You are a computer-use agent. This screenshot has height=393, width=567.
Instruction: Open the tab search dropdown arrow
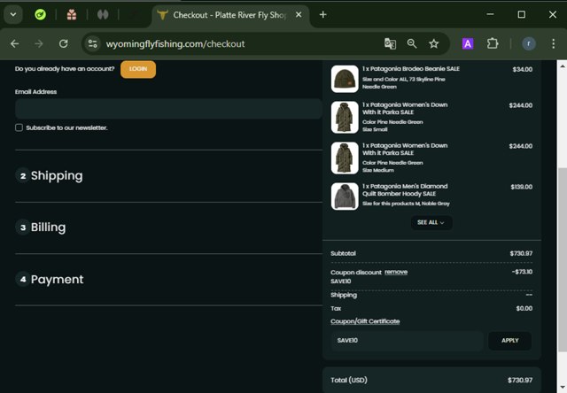click(x=13, y=15)
